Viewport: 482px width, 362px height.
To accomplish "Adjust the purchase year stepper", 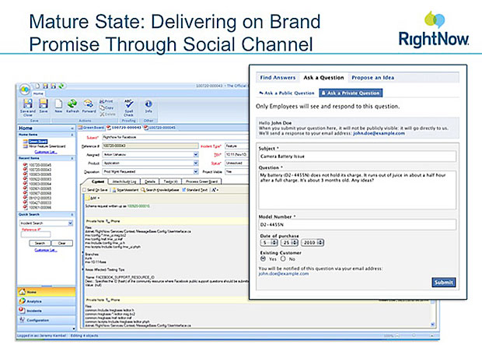I will coord(320,243).
